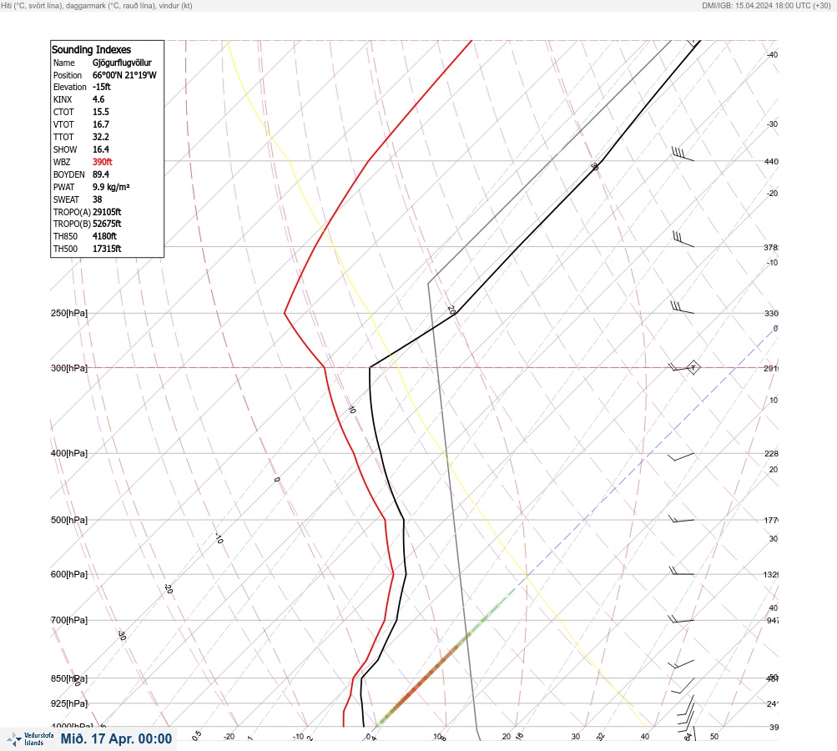Click the wind barb at 500 hPa level

coord(681,519)
